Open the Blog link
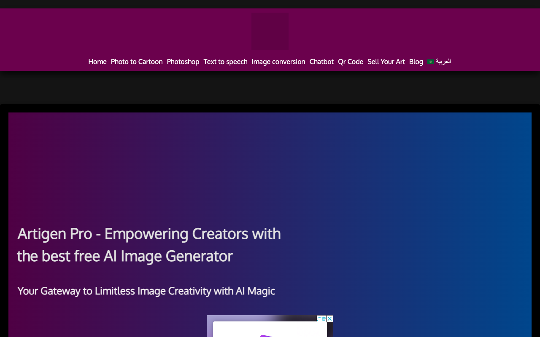This screenshot has height=337, width=540. [x=416, y=62]
